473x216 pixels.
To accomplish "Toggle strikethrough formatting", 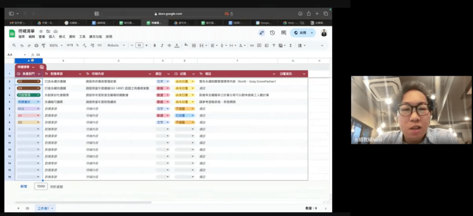I will click(x=169, y=45).
